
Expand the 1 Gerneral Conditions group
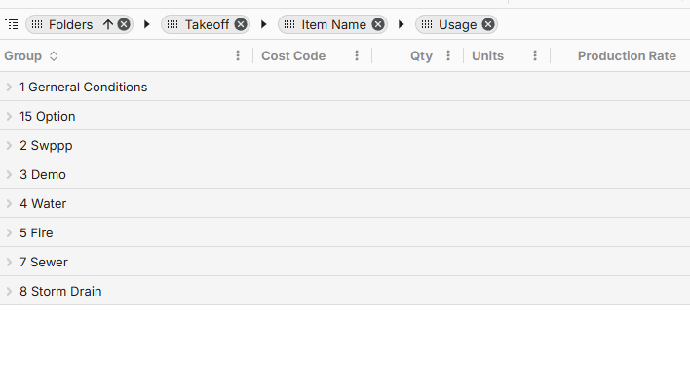click(10, 88)
